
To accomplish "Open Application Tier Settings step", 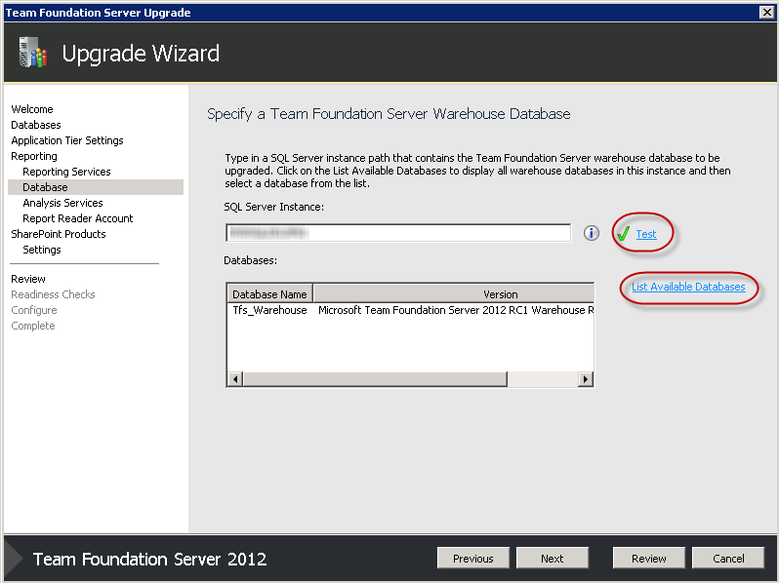I will [x=67, y=140].
